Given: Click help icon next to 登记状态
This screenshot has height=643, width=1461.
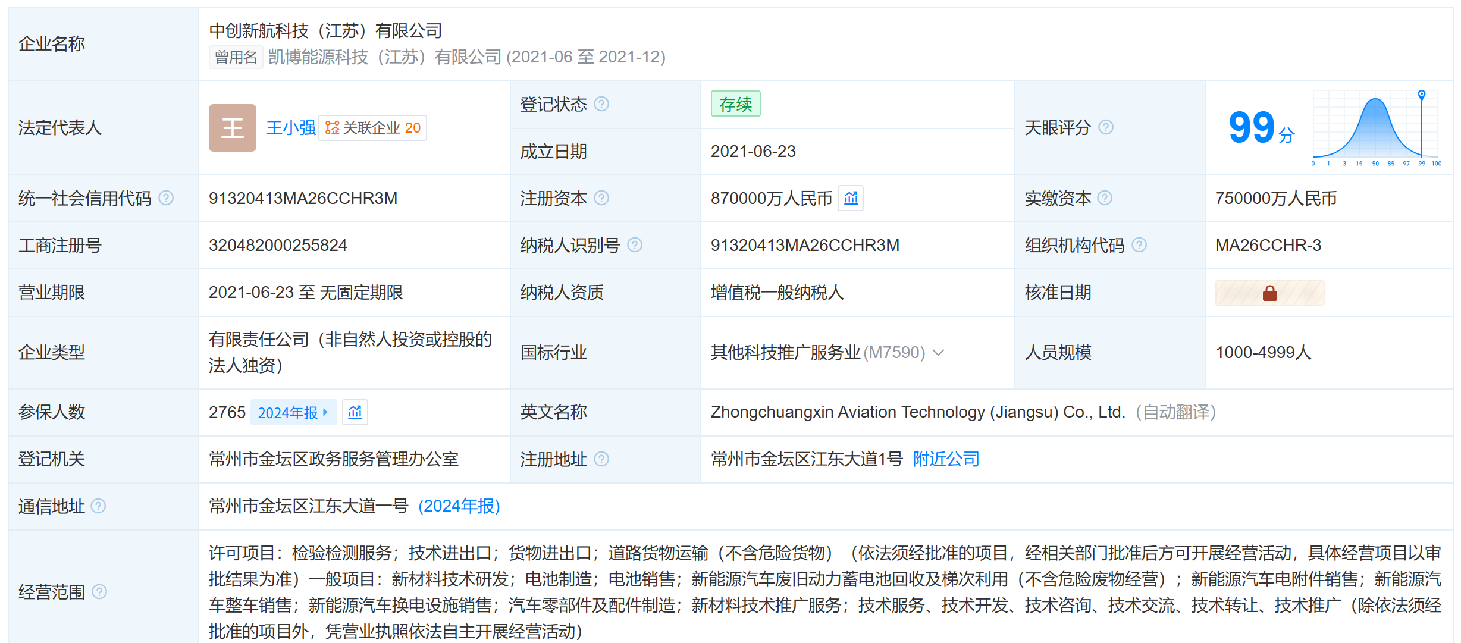Looking at the screenshot, I should 601,104.
